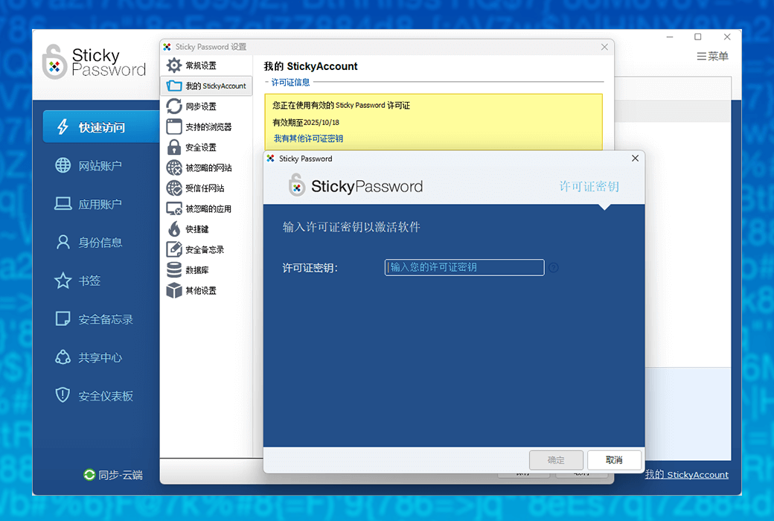Open 快捷键 flame icon
Viewport: 774px width, 521px height.
tap(174, 228)
